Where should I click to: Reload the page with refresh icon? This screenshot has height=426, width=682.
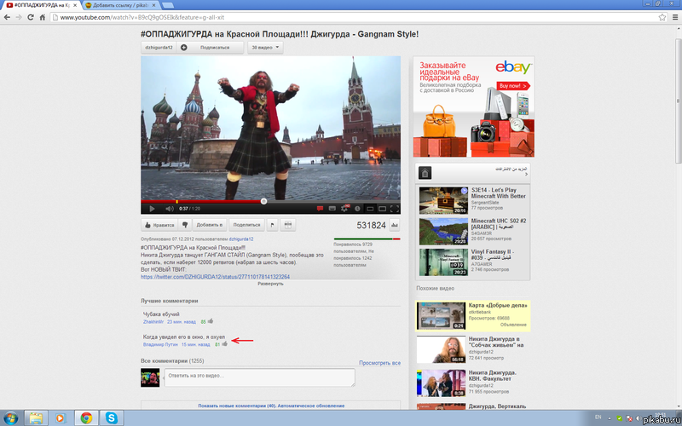click(x=31, y=17)
